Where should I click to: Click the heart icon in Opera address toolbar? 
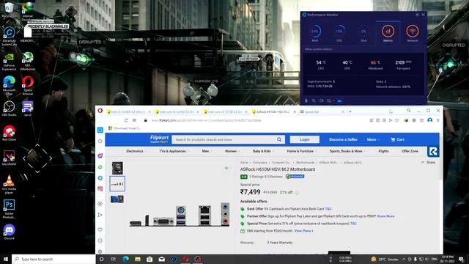pos(397,120)
